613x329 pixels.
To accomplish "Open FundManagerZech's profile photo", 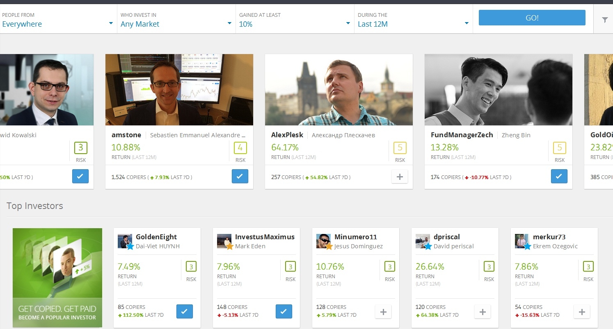I will tap(499, 90).
